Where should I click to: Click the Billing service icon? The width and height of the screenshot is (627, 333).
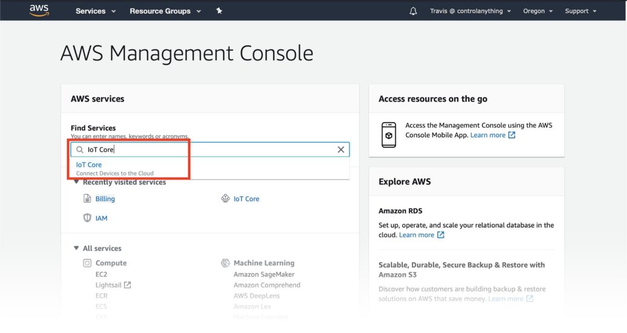pos(88,199)
